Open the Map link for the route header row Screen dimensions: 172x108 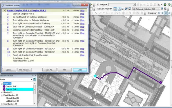coord(82,10)
